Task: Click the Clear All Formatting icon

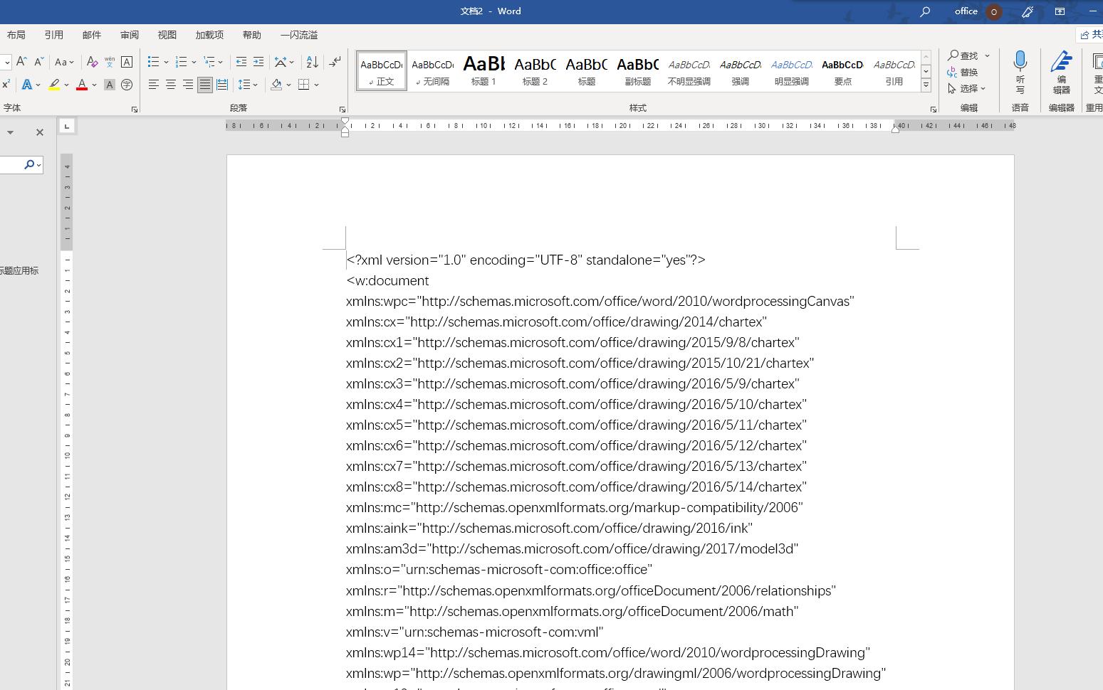Action: (x=92, y=62)
